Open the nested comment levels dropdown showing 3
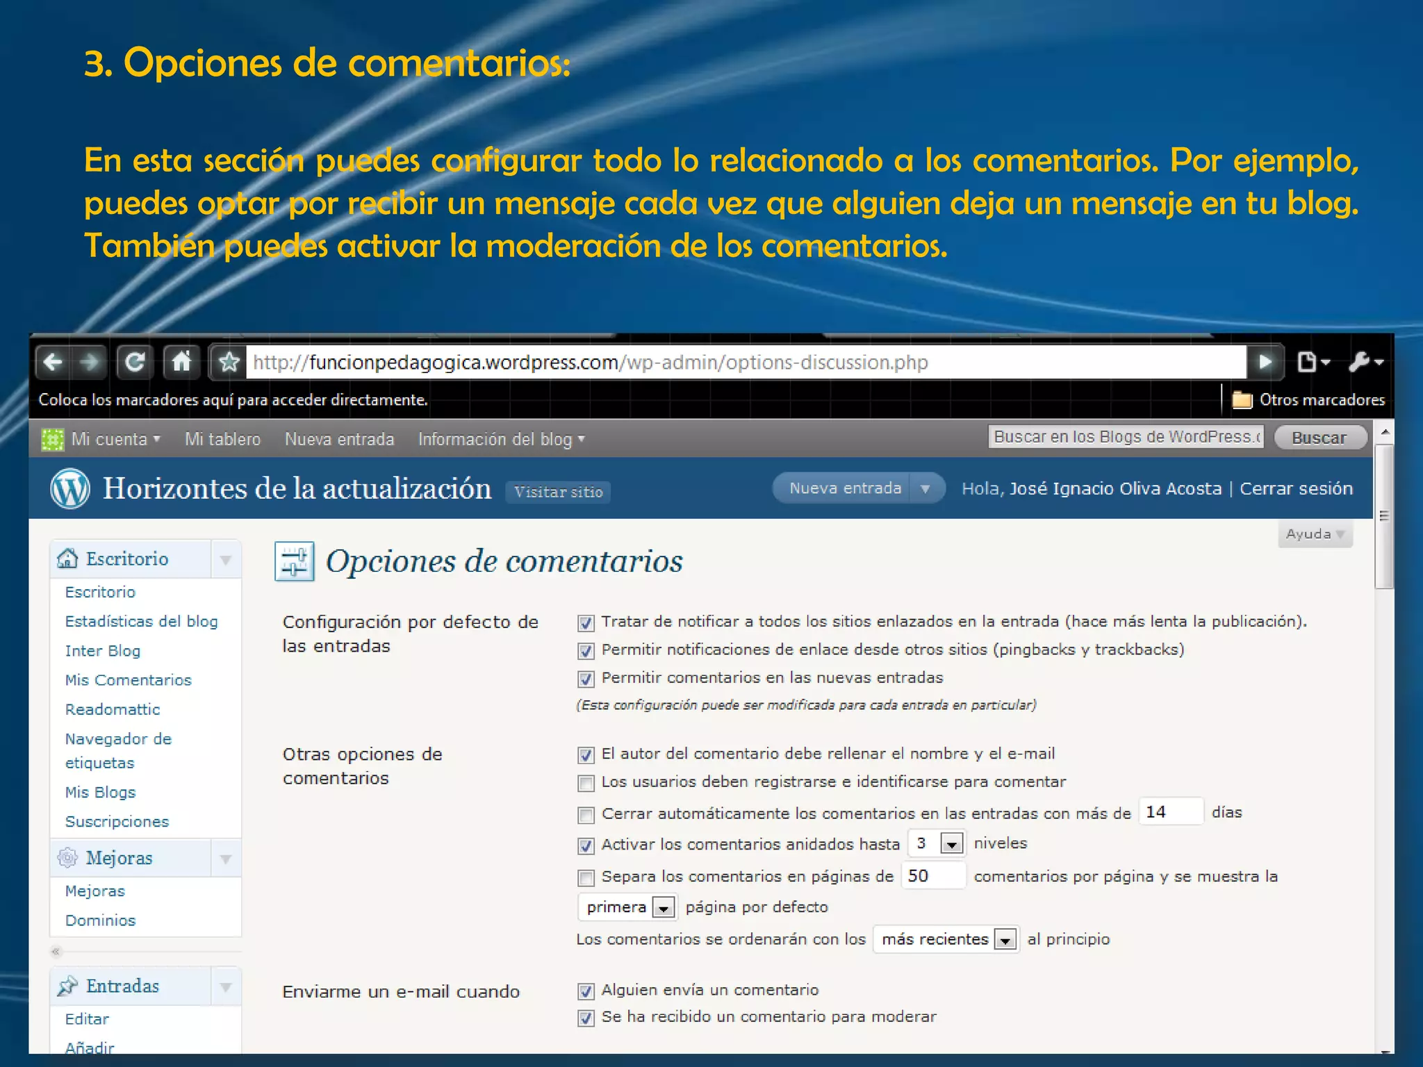 [x=937, y=843]
